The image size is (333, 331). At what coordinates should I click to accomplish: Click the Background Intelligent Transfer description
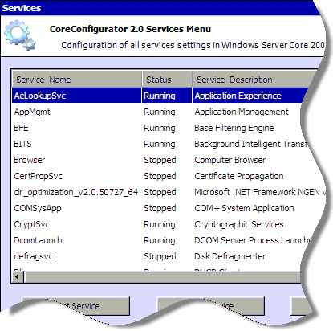(250, 144)
